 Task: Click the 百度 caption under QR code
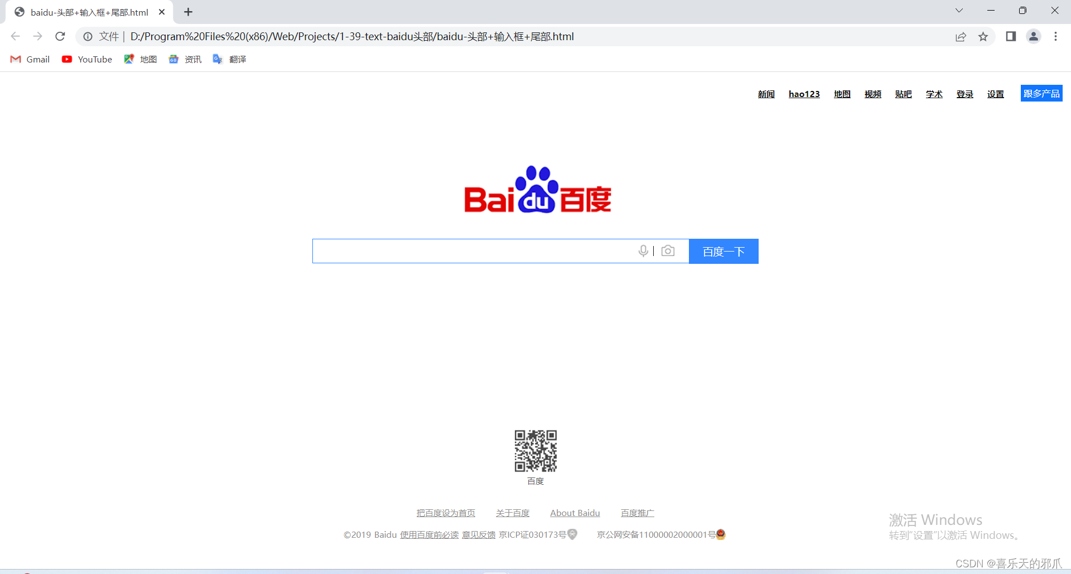click(535, 481)
